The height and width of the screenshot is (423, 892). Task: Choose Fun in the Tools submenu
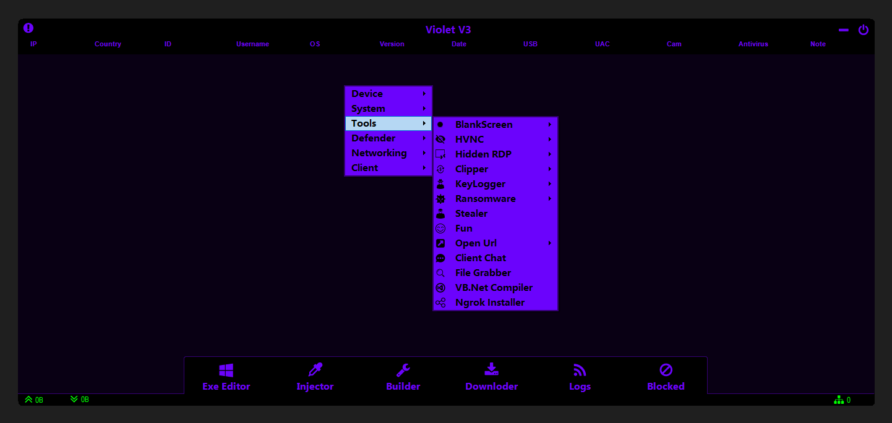tap(464, 228)
